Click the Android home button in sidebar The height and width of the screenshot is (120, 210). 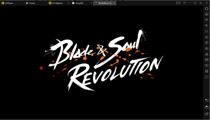point(207,107)
